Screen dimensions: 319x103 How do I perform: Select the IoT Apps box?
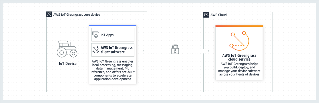tap(113, 35)
